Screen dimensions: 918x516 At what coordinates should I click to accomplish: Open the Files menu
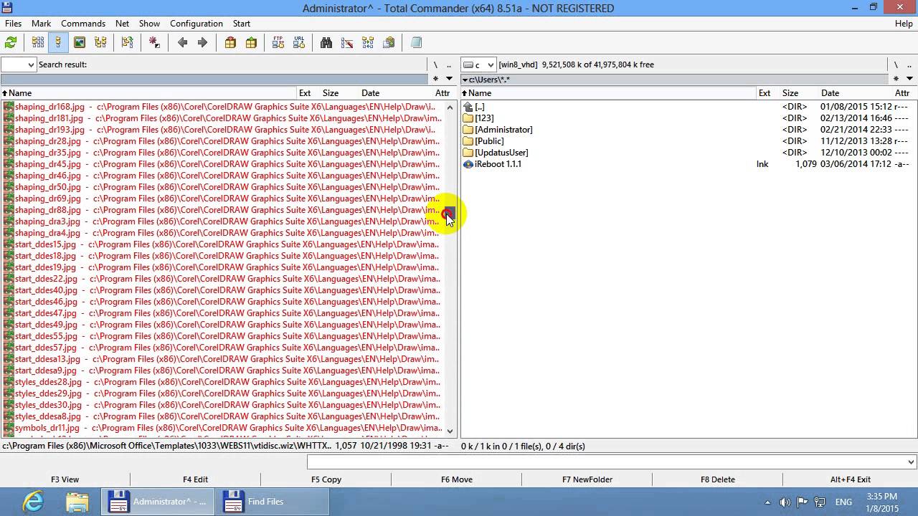(x=13, y=24)
